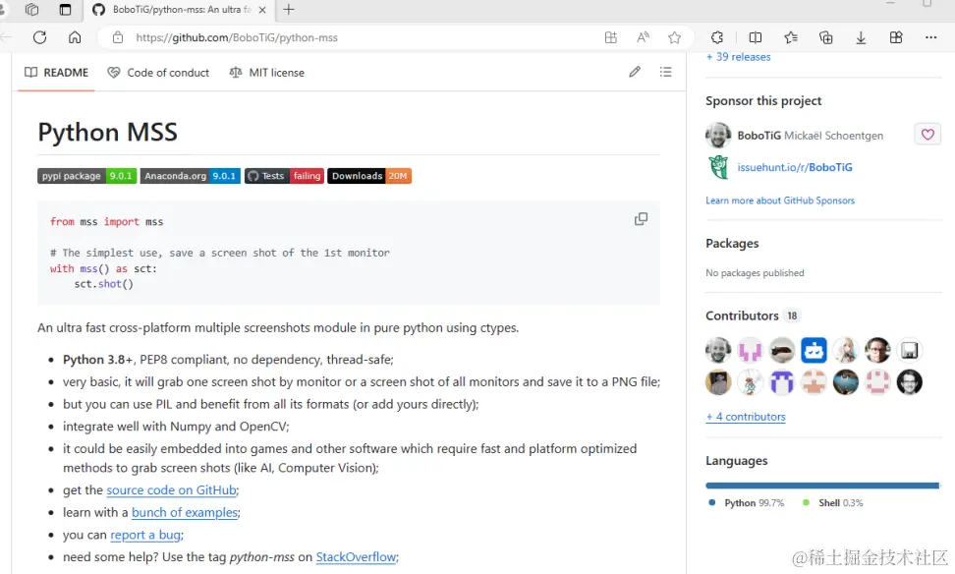
Task: Open browser extensions puzzle icon
Action: click(717, 37)
